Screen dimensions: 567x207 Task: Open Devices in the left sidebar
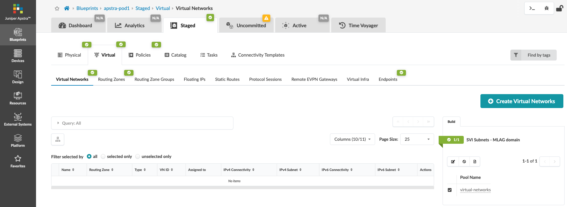pyautogui.click(x=18, y=56)
